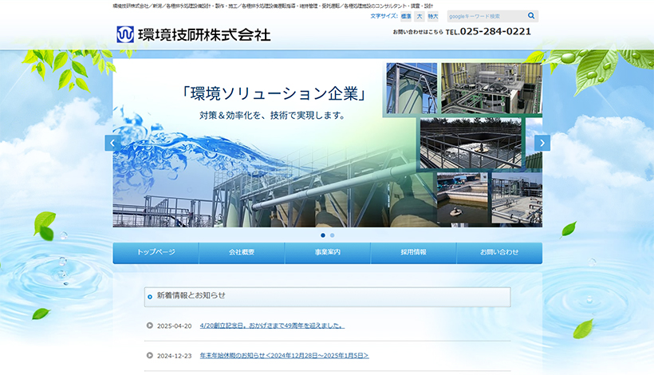Go to previous slide with left arrow

point(112,143)
